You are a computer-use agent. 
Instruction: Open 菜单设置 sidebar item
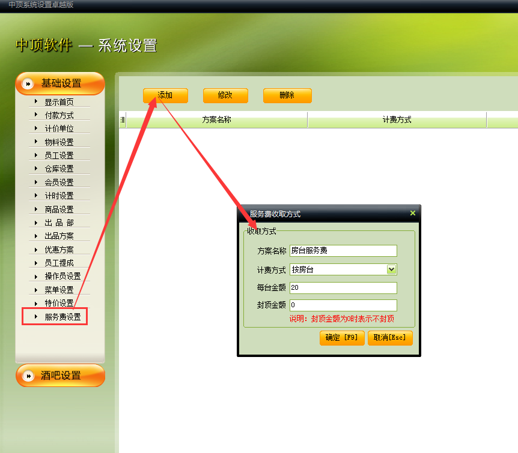coord(59,290)
